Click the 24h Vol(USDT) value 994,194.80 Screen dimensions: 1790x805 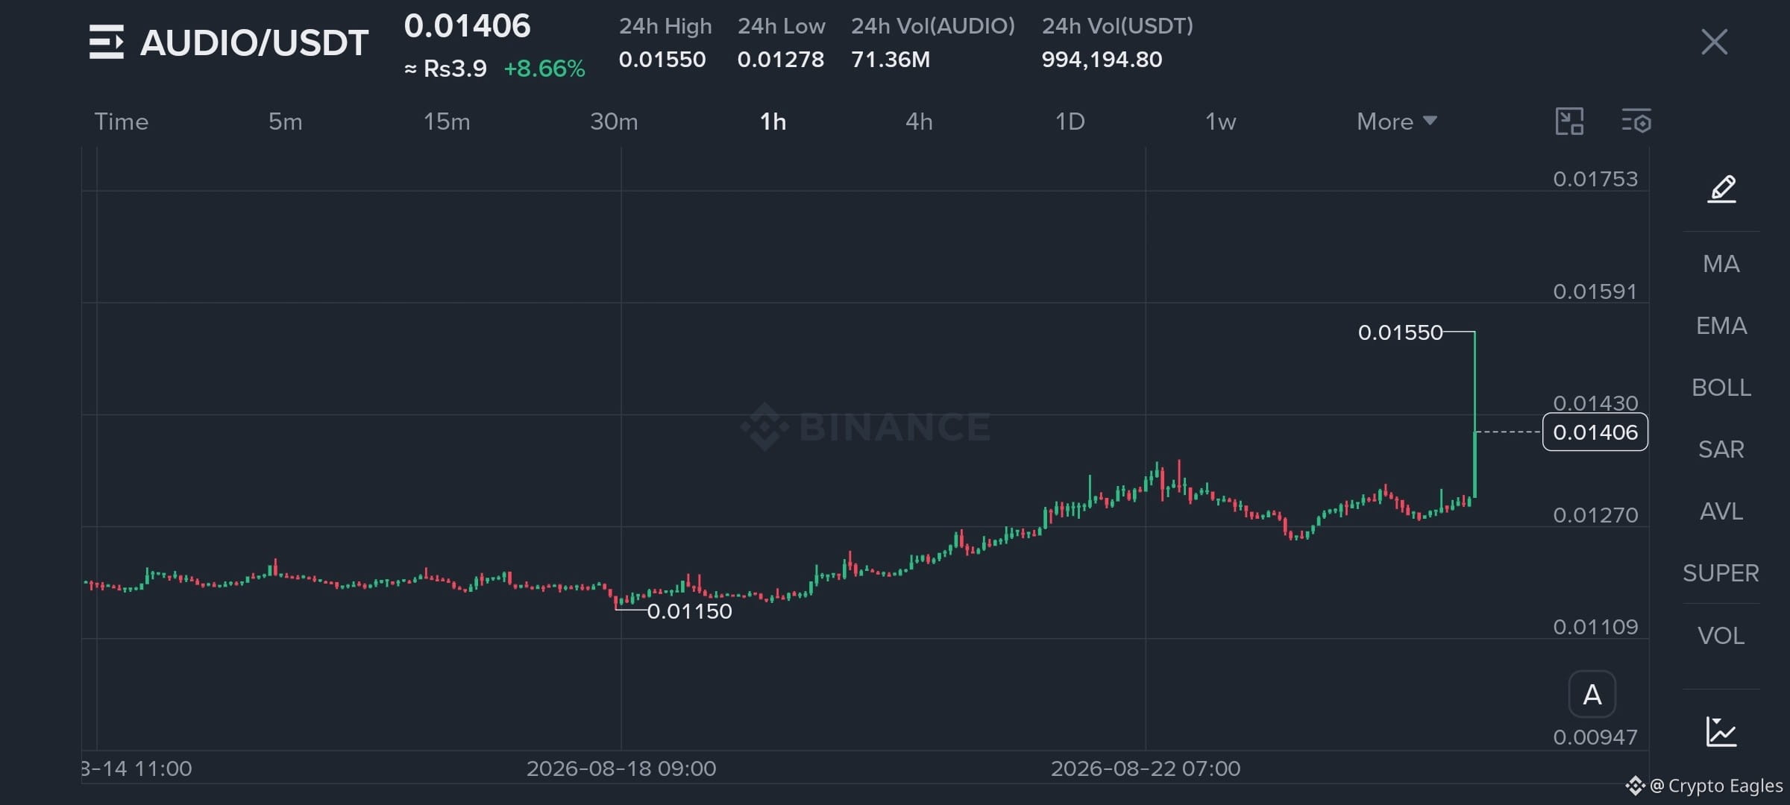1102,60
